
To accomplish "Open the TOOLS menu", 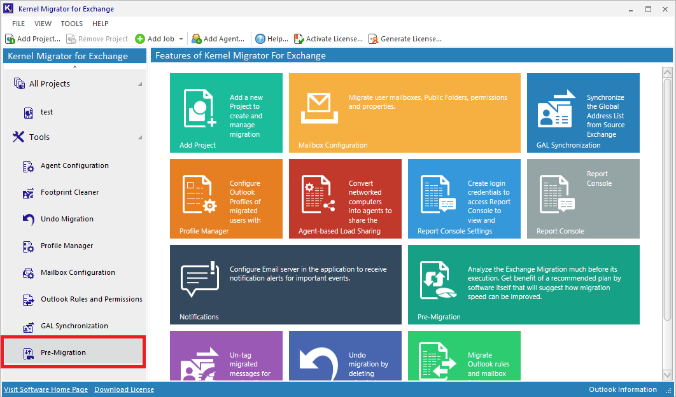I will coord(71,24).
